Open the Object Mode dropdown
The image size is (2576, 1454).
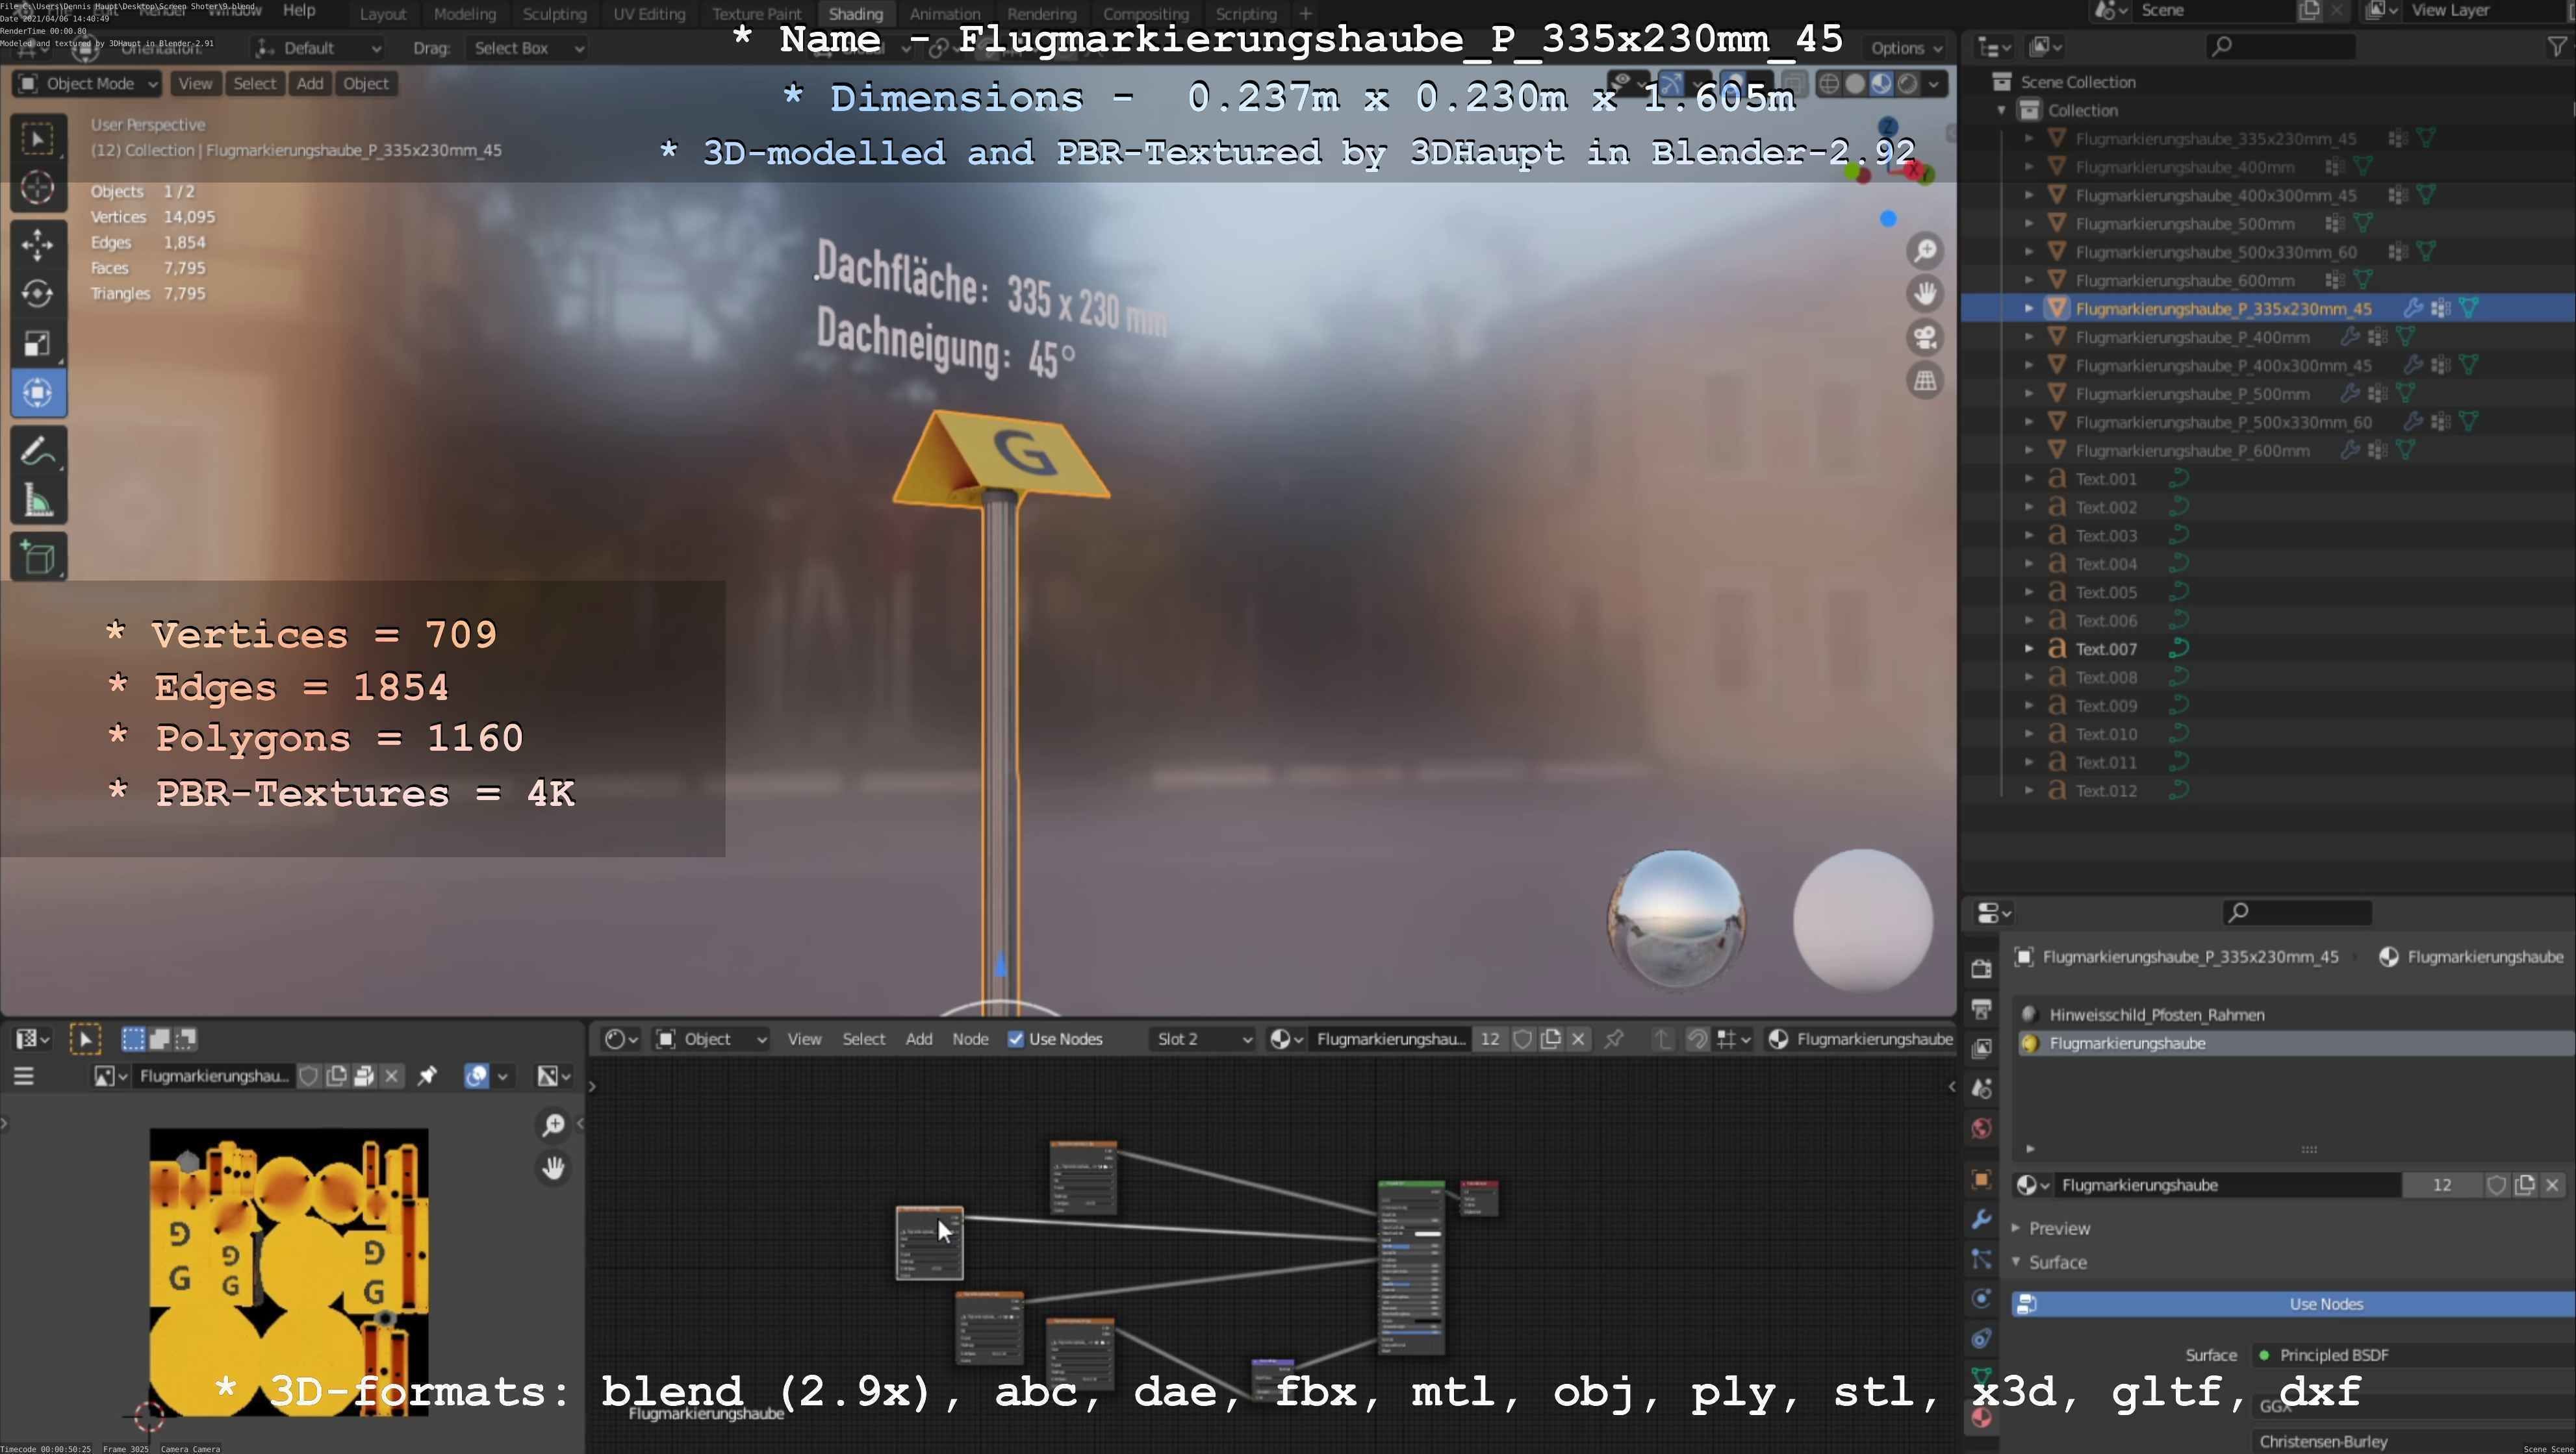pos(88,84)
